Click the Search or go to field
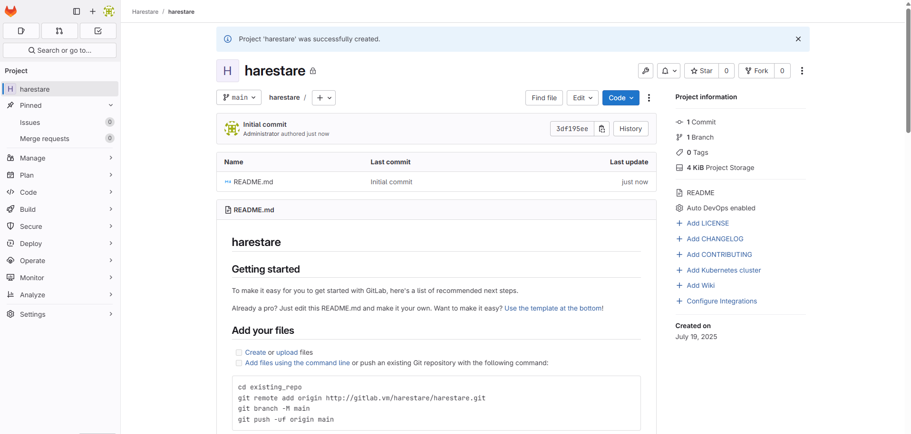Image resolution: width=911 pixels, height=434 pixels. (60, 50)
